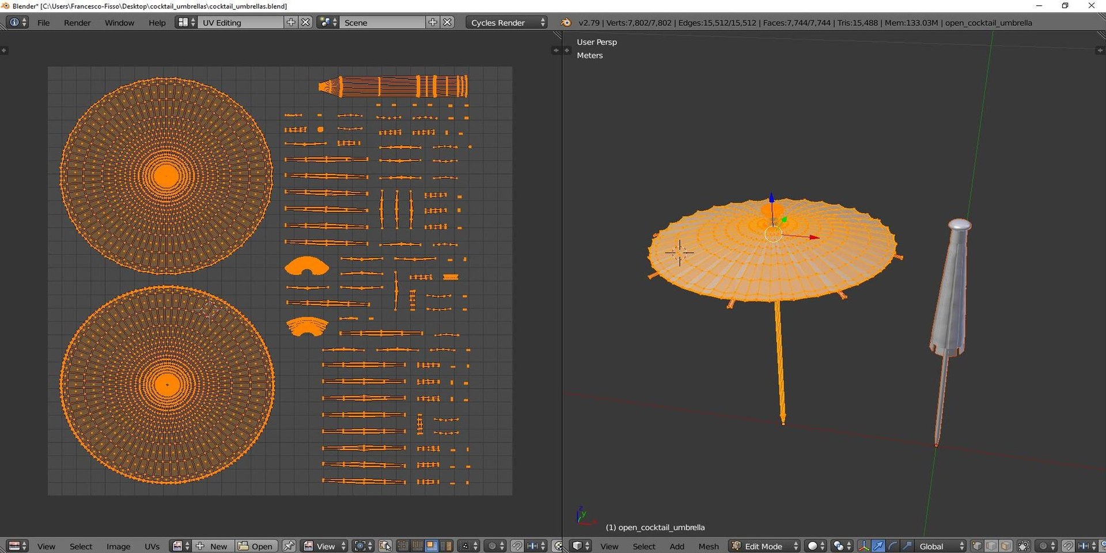Click the UV editor pin image icon
The image size is (1106, 553).
[x=289, y=546]
